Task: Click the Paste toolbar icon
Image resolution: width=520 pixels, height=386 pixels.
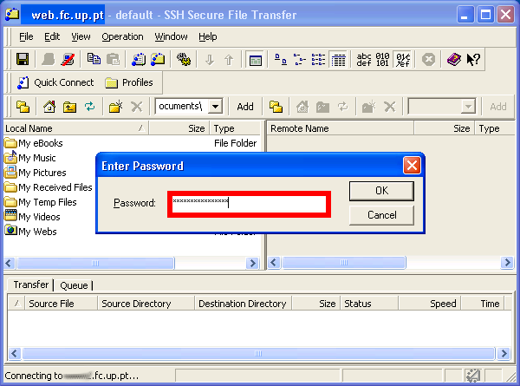Action: coord(113,59)
